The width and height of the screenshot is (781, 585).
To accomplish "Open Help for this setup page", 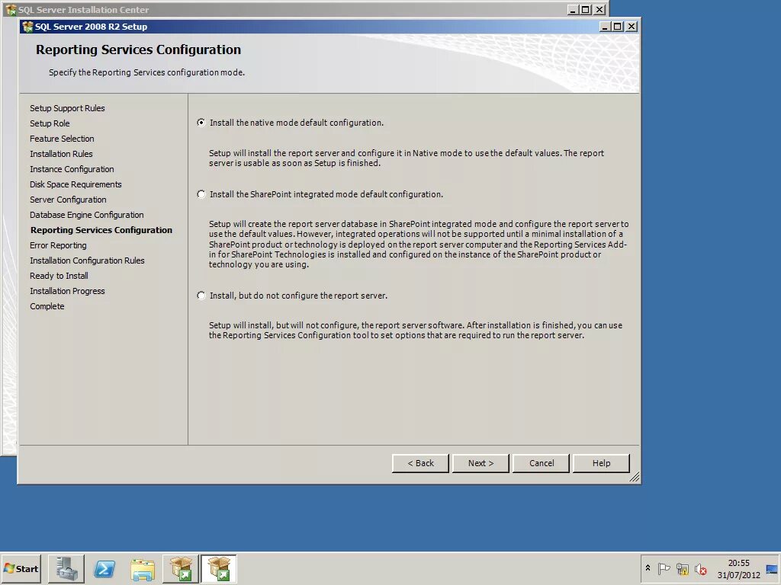I will tap(601, 463).
